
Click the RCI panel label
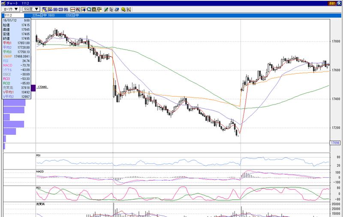coord(38,188)
